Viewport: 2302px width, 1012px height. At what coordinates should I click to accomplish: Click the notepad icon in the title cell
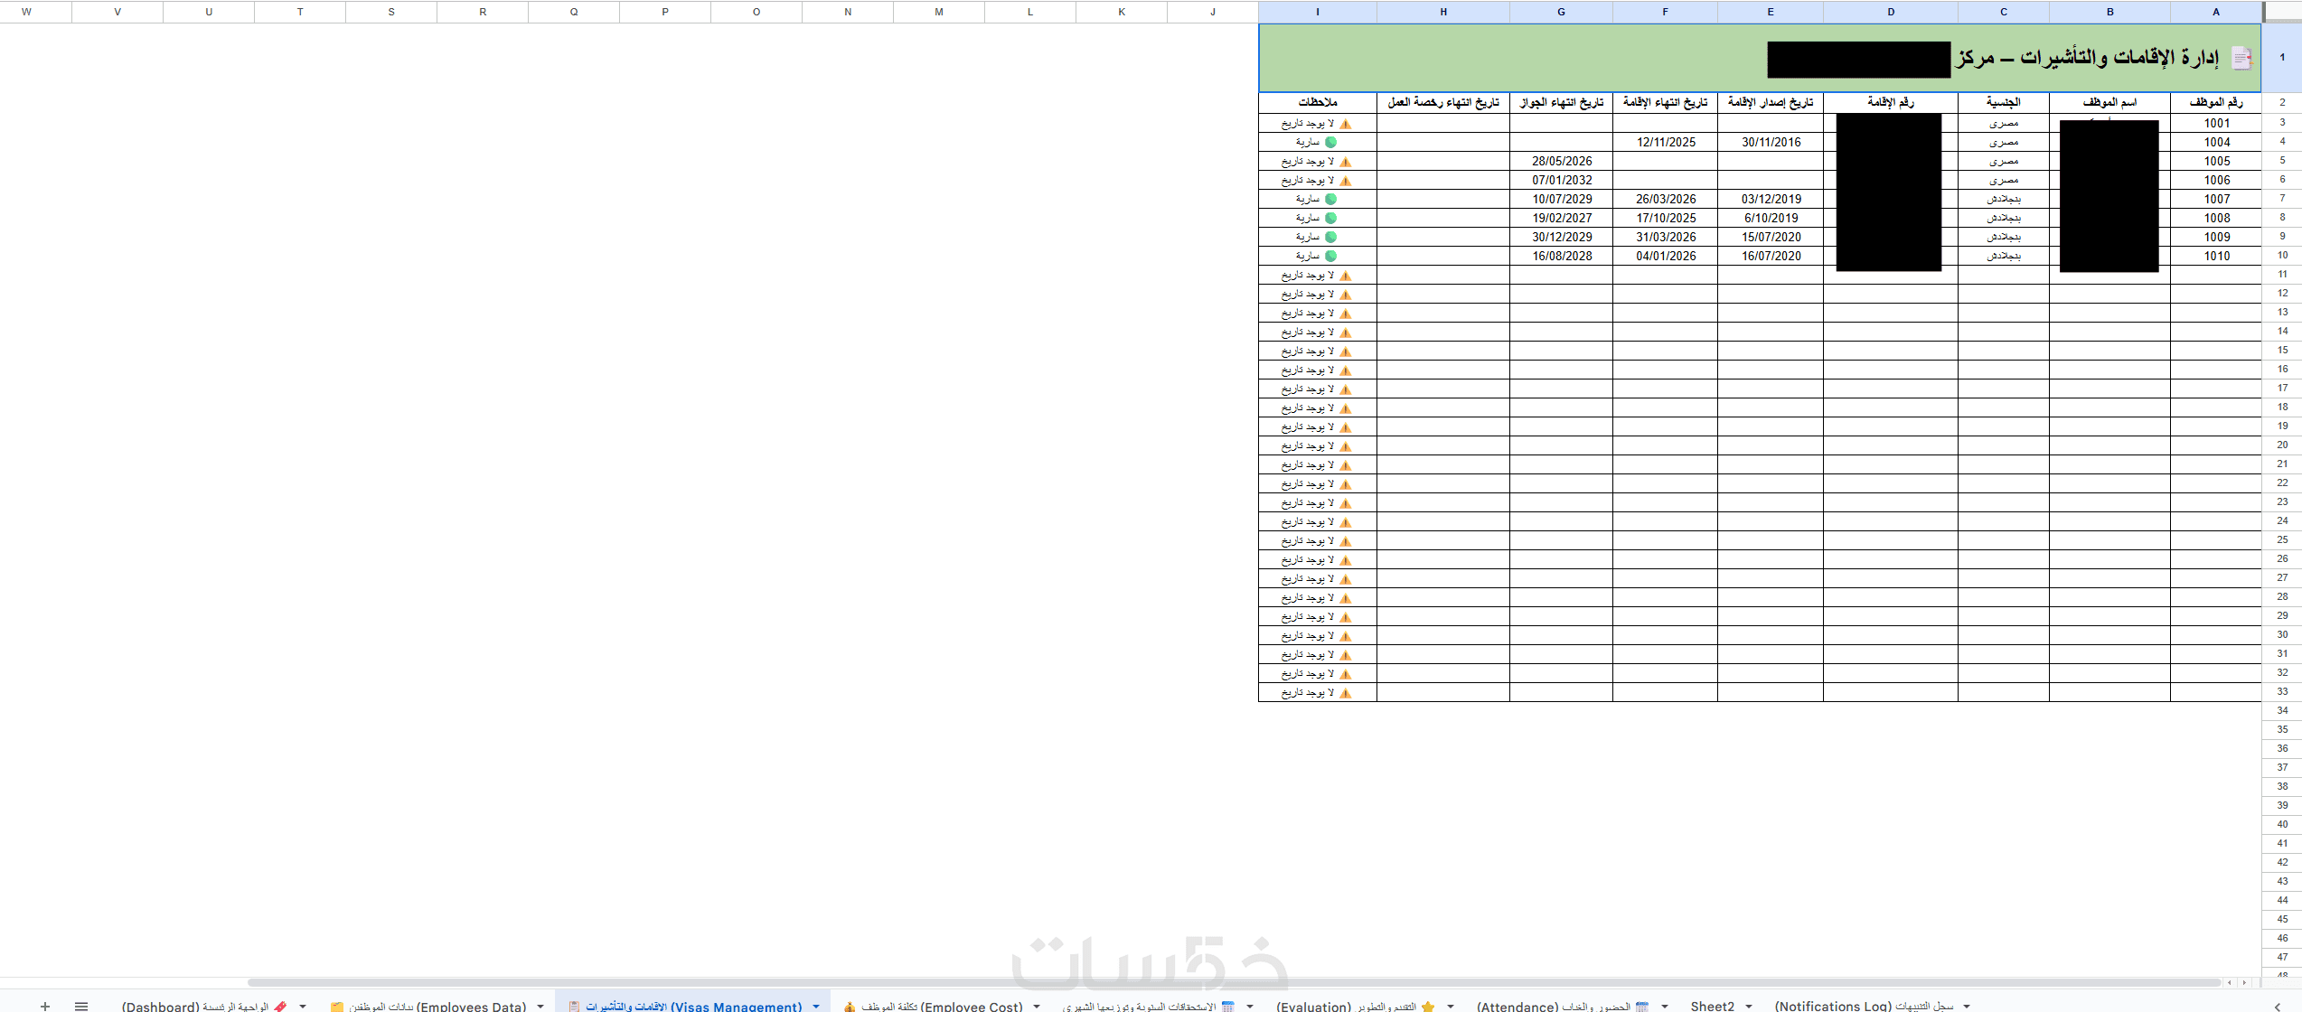(x=2241, y=59)
